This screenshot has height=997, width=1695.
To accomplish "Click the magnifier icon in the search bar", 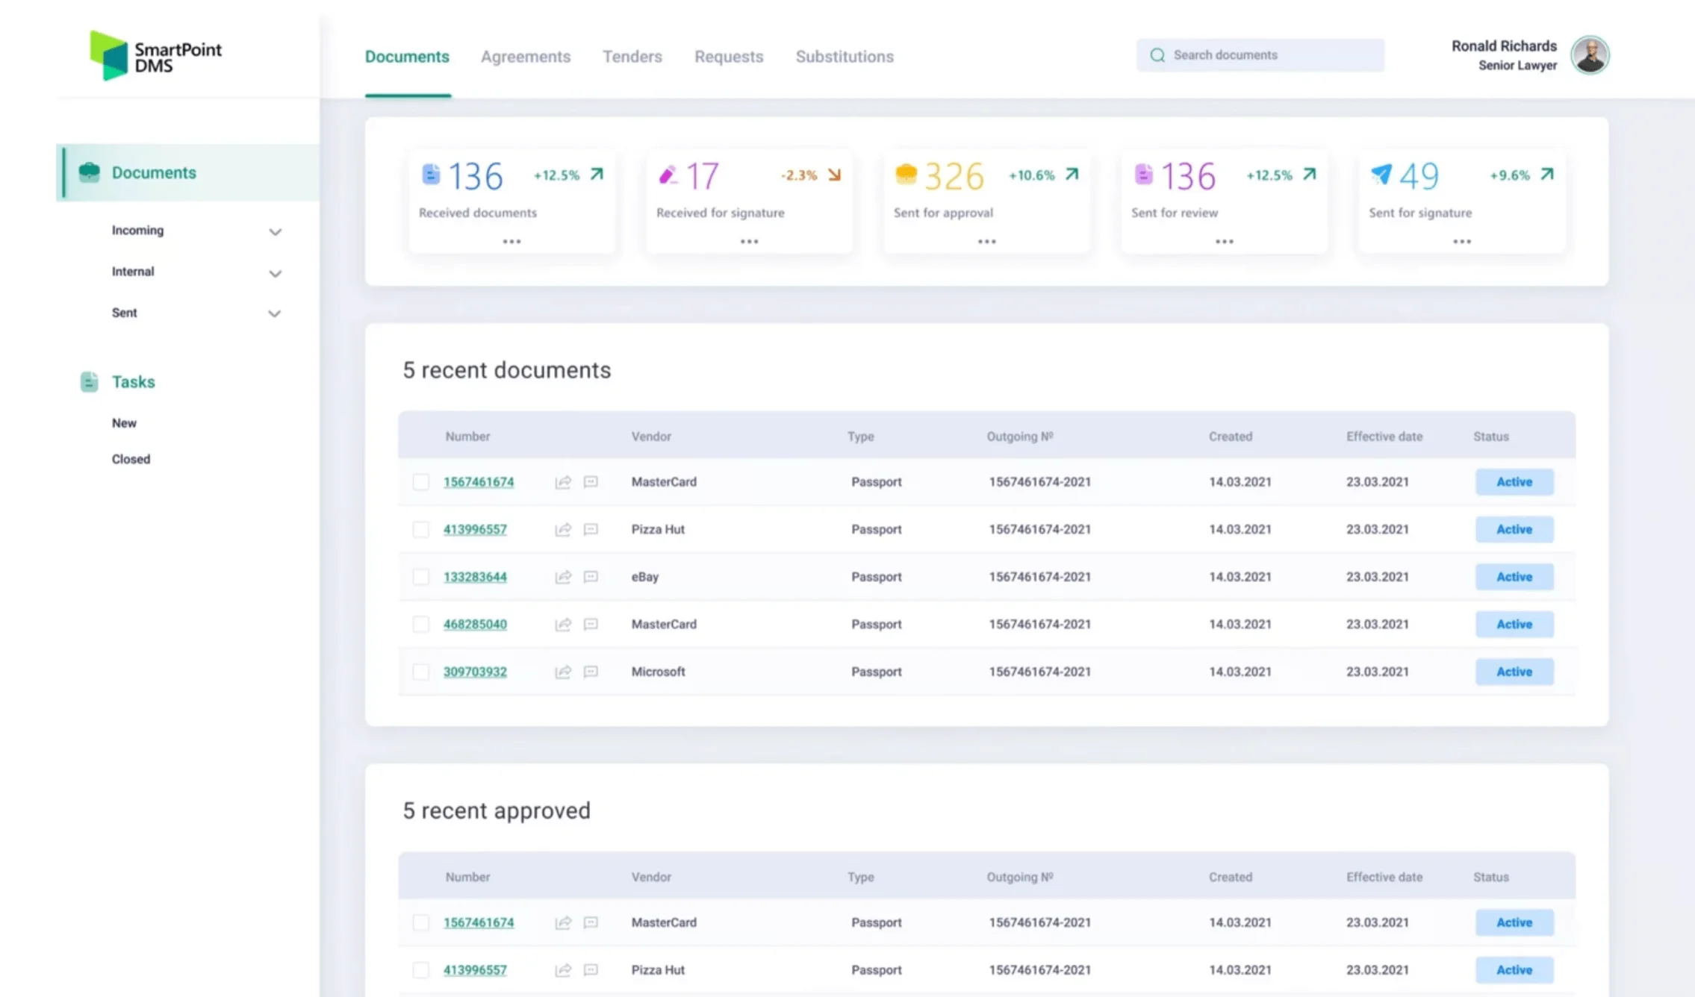I will coord(1157,55).
